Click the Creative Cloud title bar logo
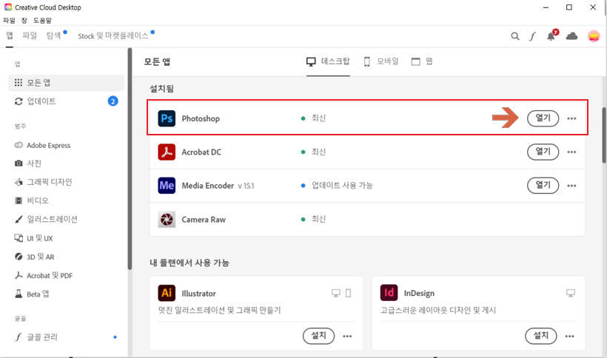Image resolution: width=607 pixels, height=358 pixels. click(7, 7)
